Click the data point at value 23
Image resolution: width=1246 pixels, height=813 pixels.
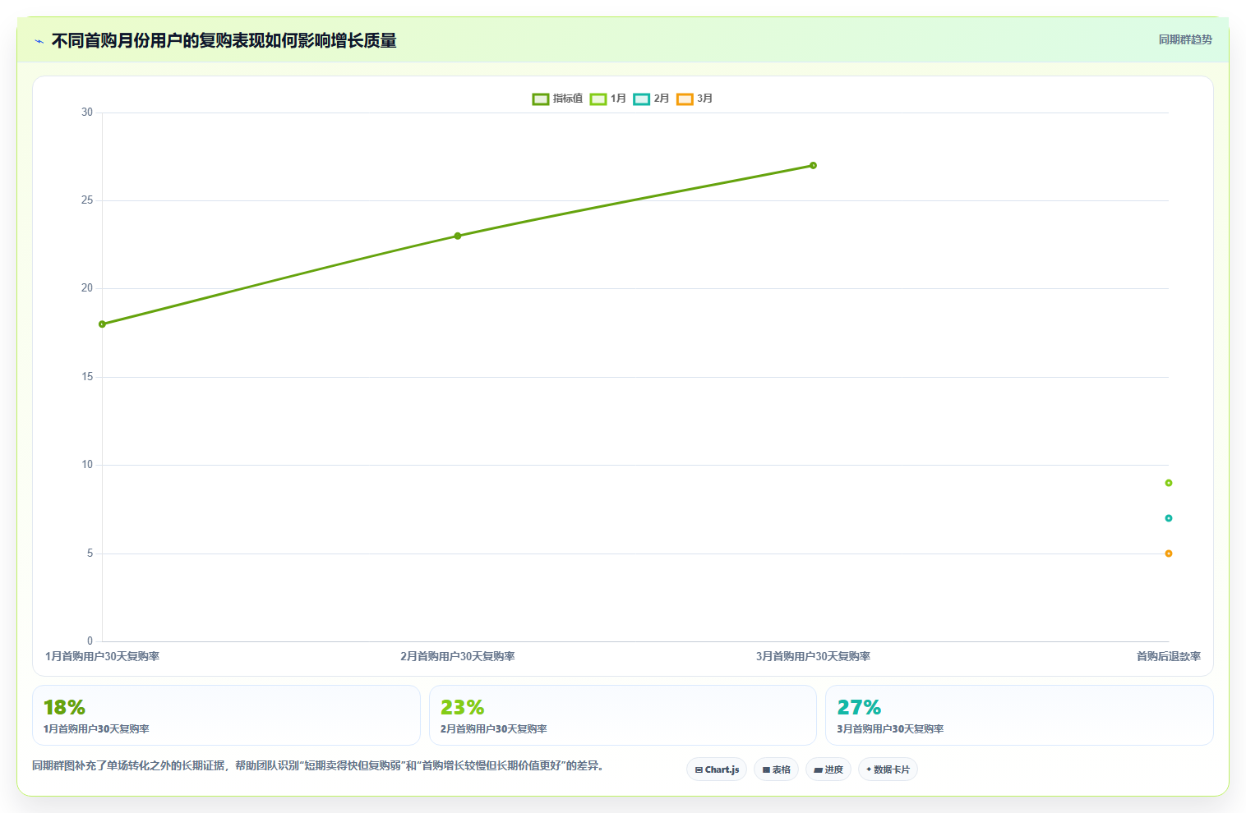click(458, 236)
